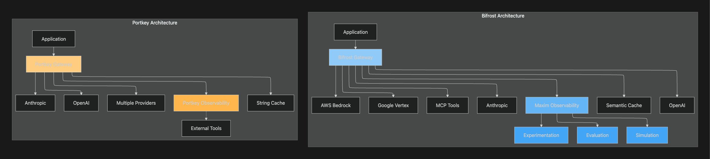710x159 pixels.
Task: Select the Semantic Cache node
Action: tap(624, 105)
